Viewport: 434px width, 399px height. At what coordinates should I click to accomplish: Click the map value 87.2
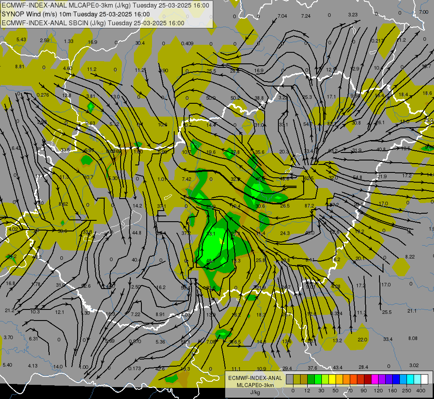pyautogui.click(x=309, y=206)
